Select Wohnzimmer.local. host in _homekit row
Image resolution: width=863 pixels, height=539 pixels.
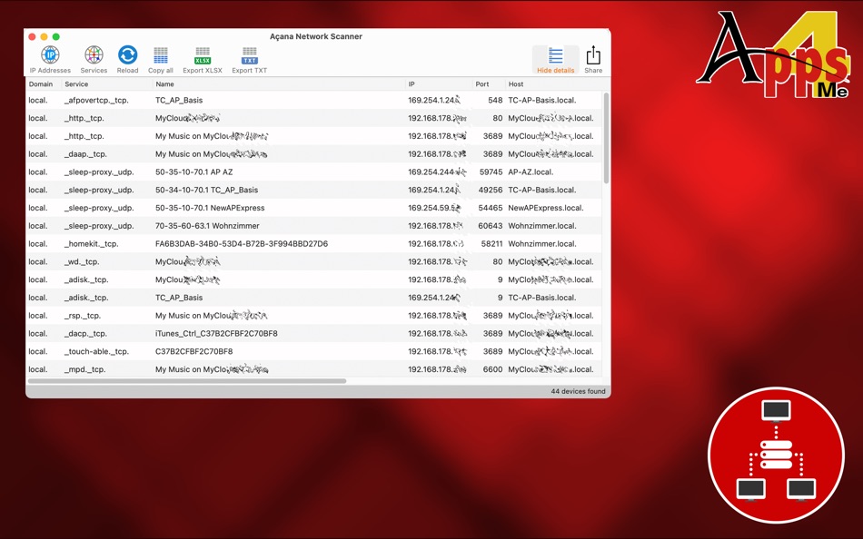(x=542, y=244)
